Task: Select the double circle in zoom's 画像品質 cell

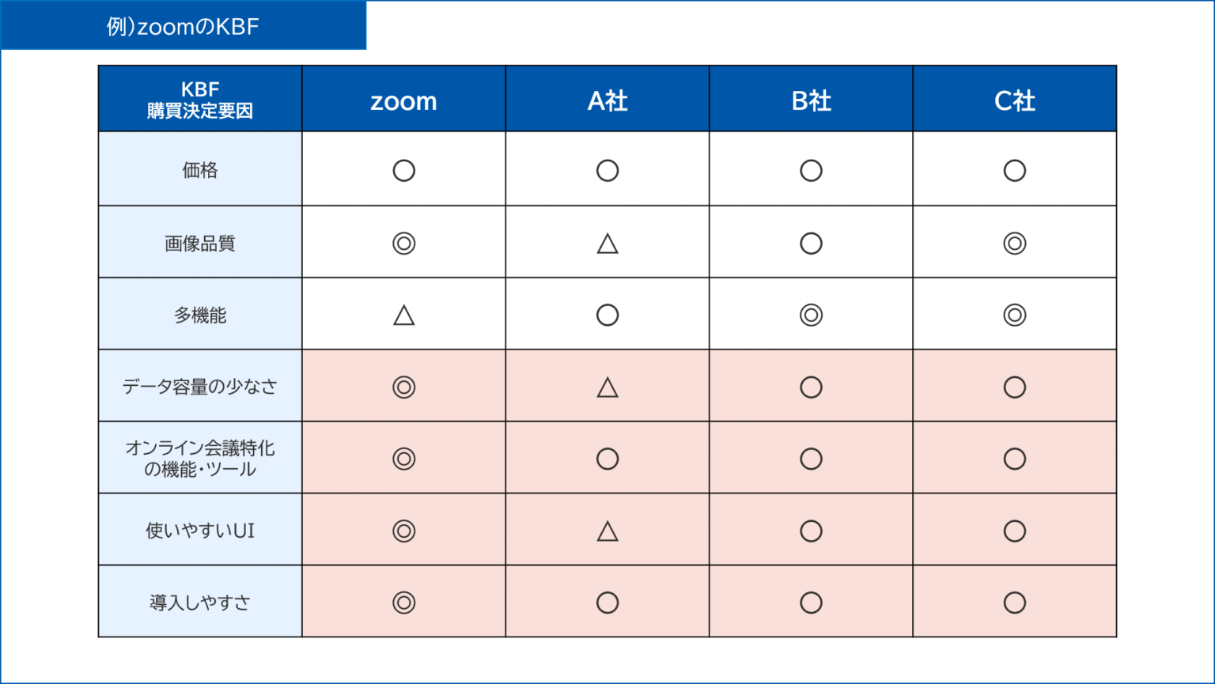Action: (x=403, y=244)
